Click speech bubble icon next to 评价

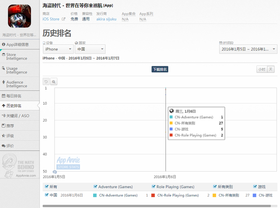click(3, 146)
